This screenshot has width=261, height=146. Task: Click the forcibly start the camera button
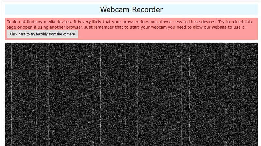42,34
